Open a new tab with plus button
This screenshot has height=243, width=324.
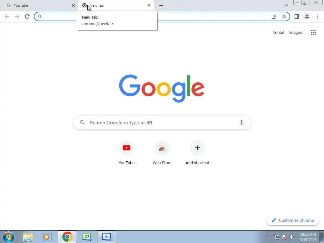pos(161,5)
